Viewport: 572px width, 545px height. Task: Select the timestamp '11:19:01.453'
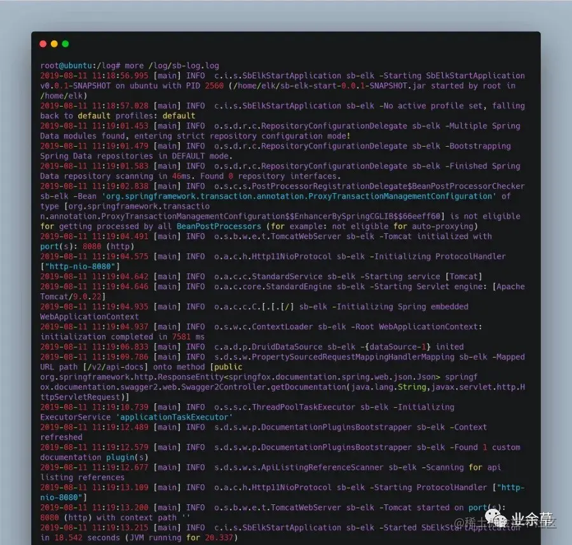pyautogui.click(x=120, y=126)
